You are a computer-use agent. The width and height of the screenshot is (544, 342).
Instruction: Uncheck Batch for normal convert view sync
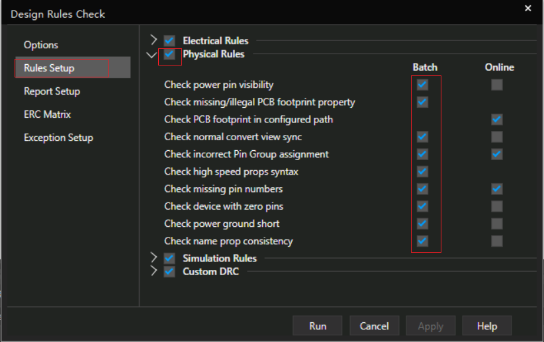click(x=422, y=137)
